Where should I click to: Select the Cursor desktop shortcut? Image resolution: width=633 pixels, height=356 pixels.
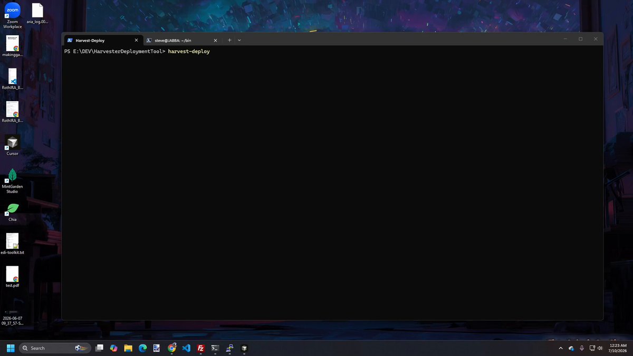pyautogui.click(x=13, y=145)
